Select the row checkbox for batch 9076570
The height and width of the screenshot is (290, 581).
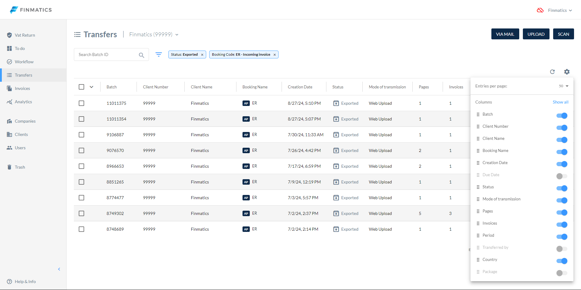tap(81, 150)
